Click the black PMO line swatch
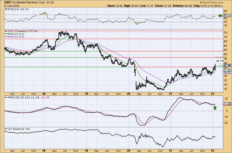 click(x=6, y=98)
